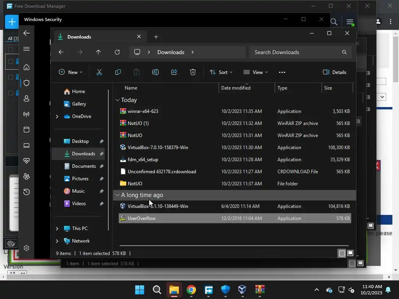The width and height of the screenshot is (399, 299).
Task: Click the Share icon in File Explorer toolbar
Action: point(174,72)
